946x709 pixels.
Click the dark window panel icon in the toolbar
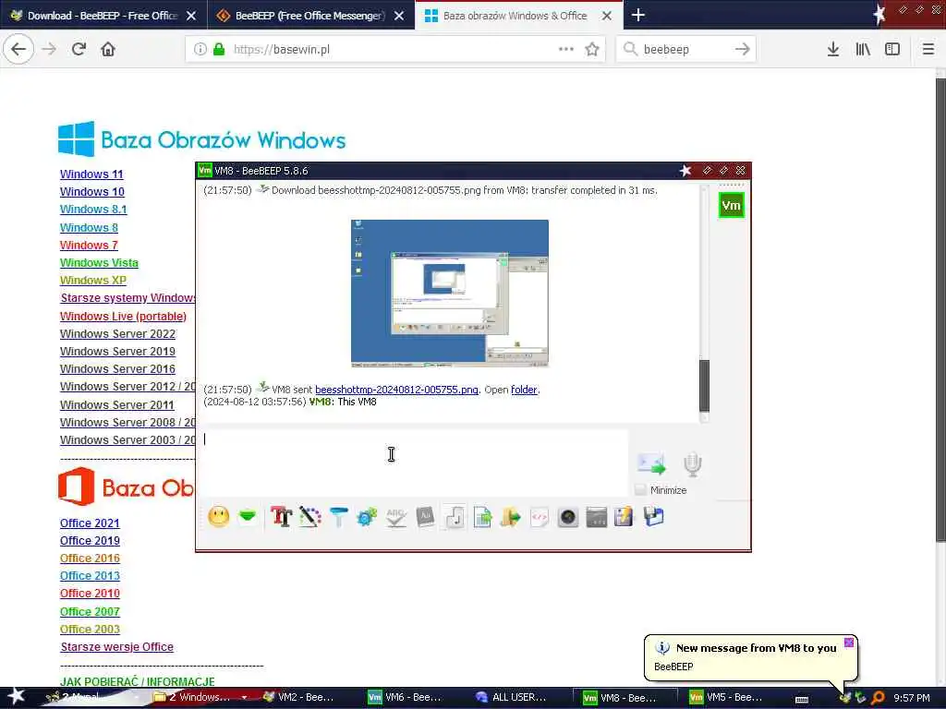[596, 517]
